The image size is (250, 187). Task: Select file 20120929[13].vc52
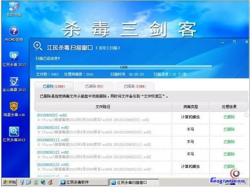tap(53, 165)
